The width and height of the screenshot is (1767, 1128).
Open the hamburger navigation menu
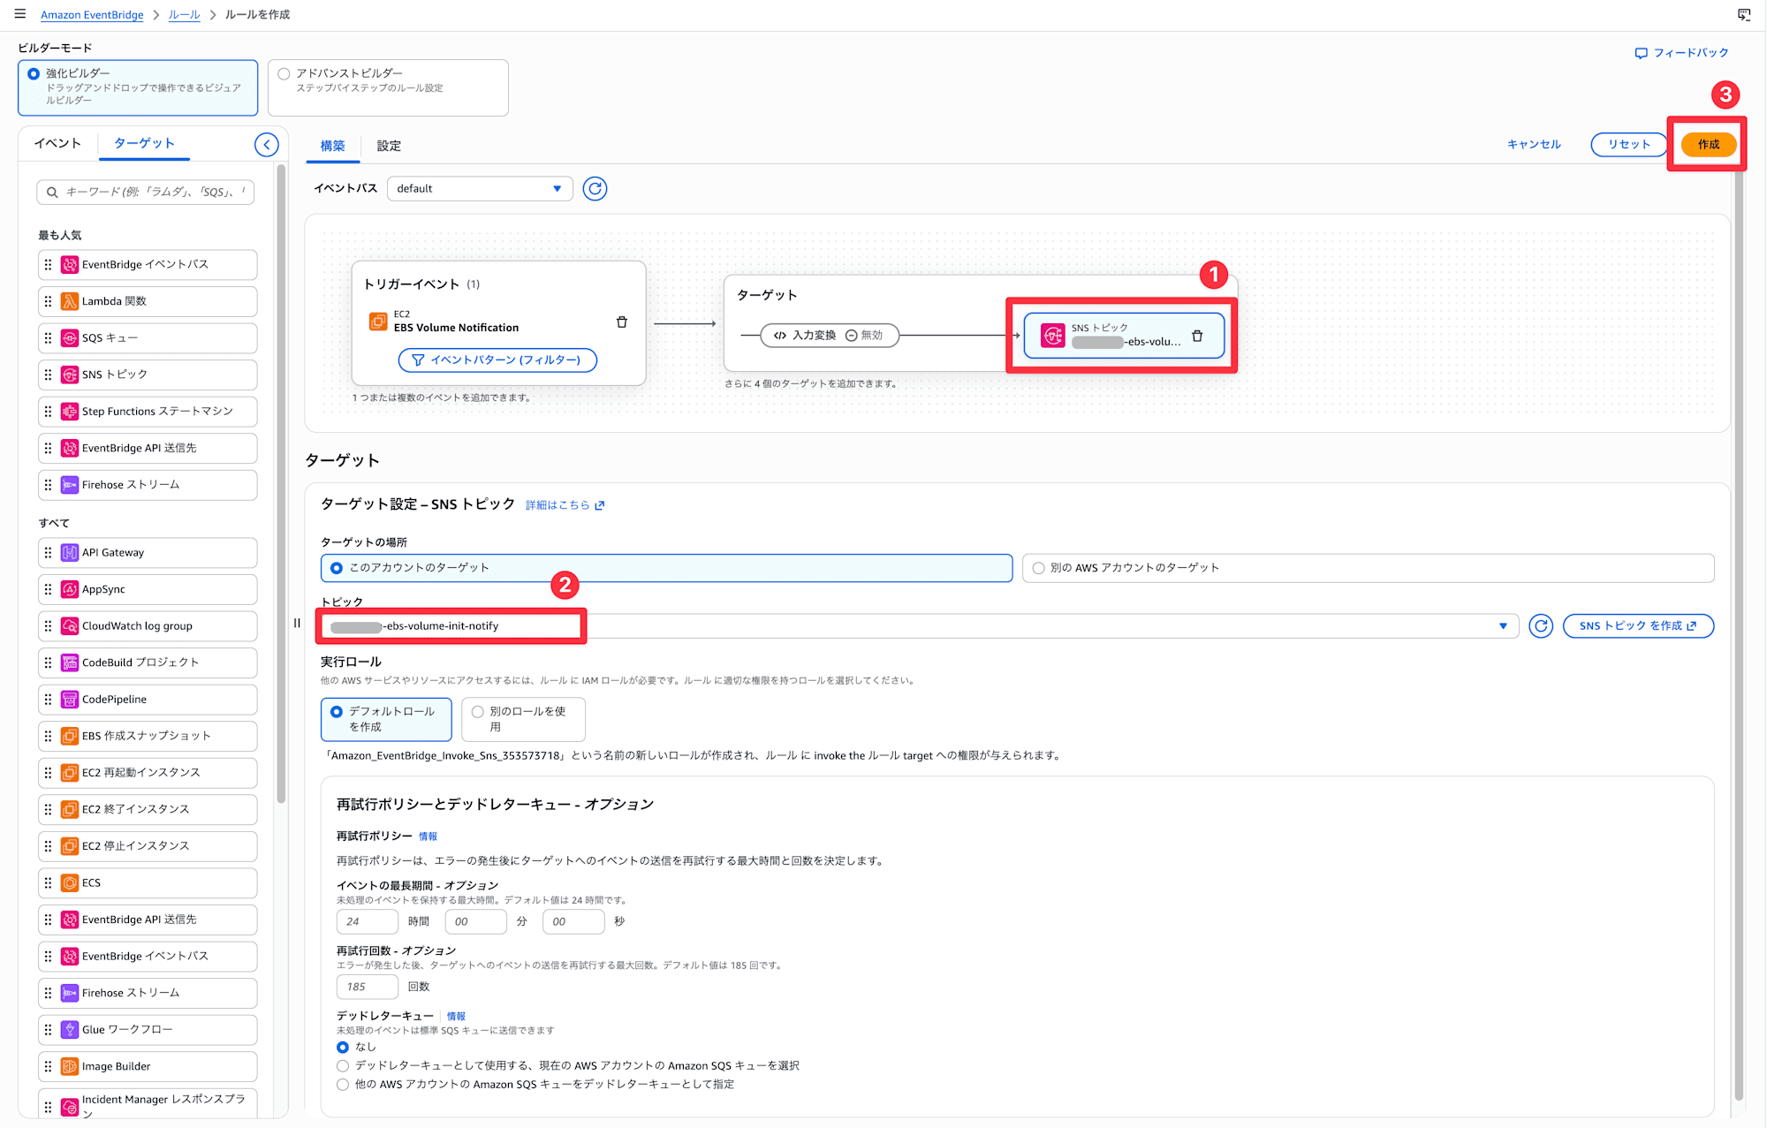20,14
